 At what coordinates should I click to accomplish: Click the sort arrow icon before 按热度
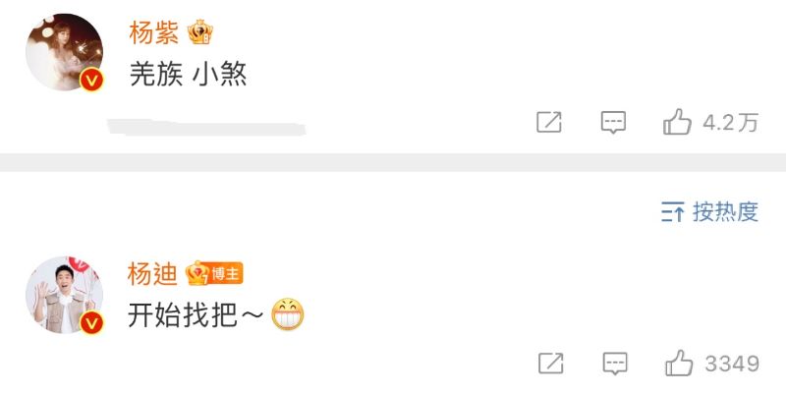672,212
